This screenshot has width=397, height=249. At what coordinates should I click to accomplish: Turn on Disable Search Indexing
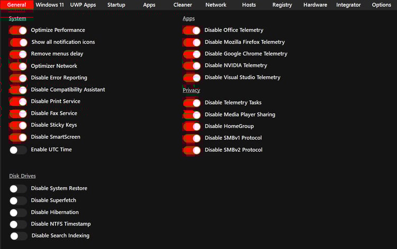point(19,236)
